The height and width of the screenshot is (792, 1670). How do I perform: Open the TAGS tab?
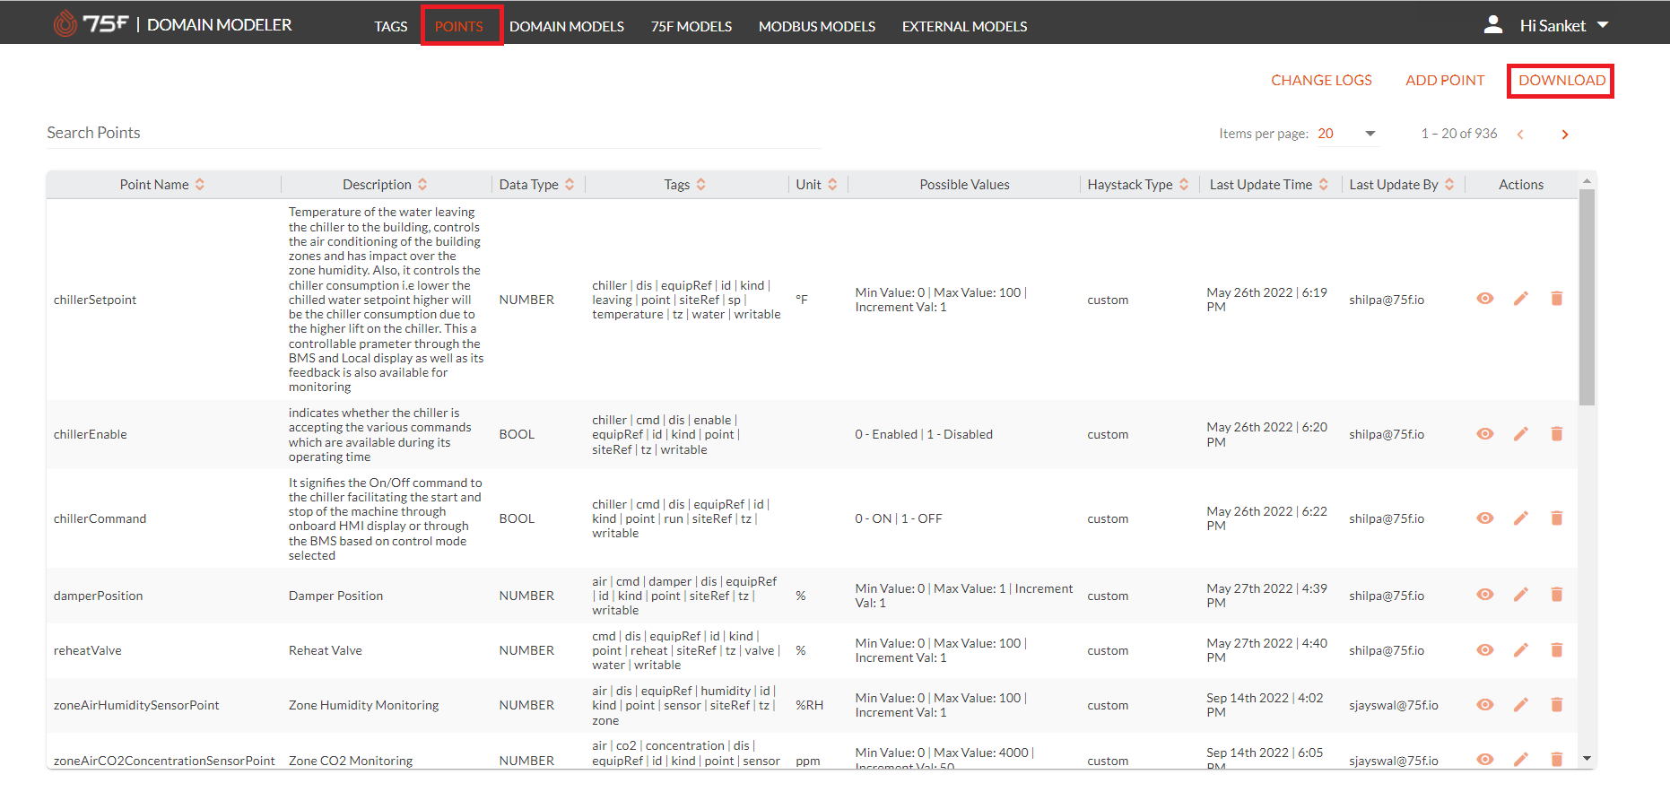[x=391, y=26]
